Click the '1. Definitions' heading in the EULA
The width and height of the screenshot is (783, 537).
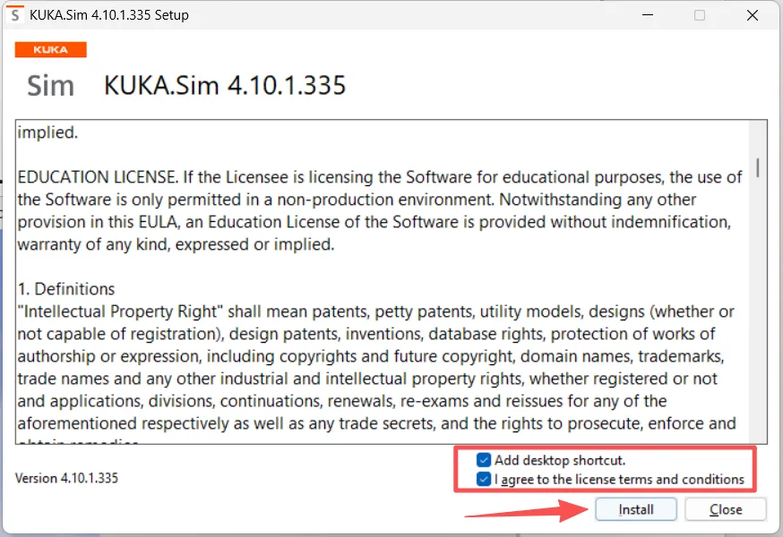(x=66, y=289)
